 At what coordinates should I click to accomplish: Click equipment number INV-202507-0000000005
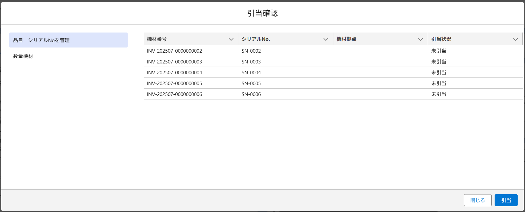pos(174,83)
